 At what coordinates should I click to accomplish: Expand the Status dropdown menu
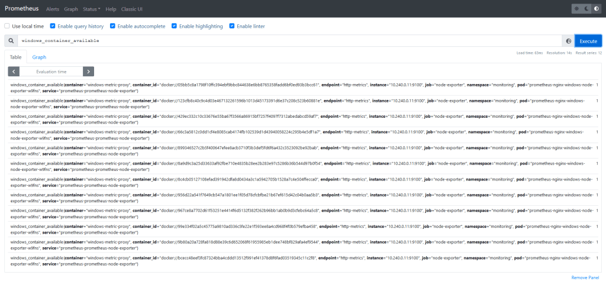[91, 9]
